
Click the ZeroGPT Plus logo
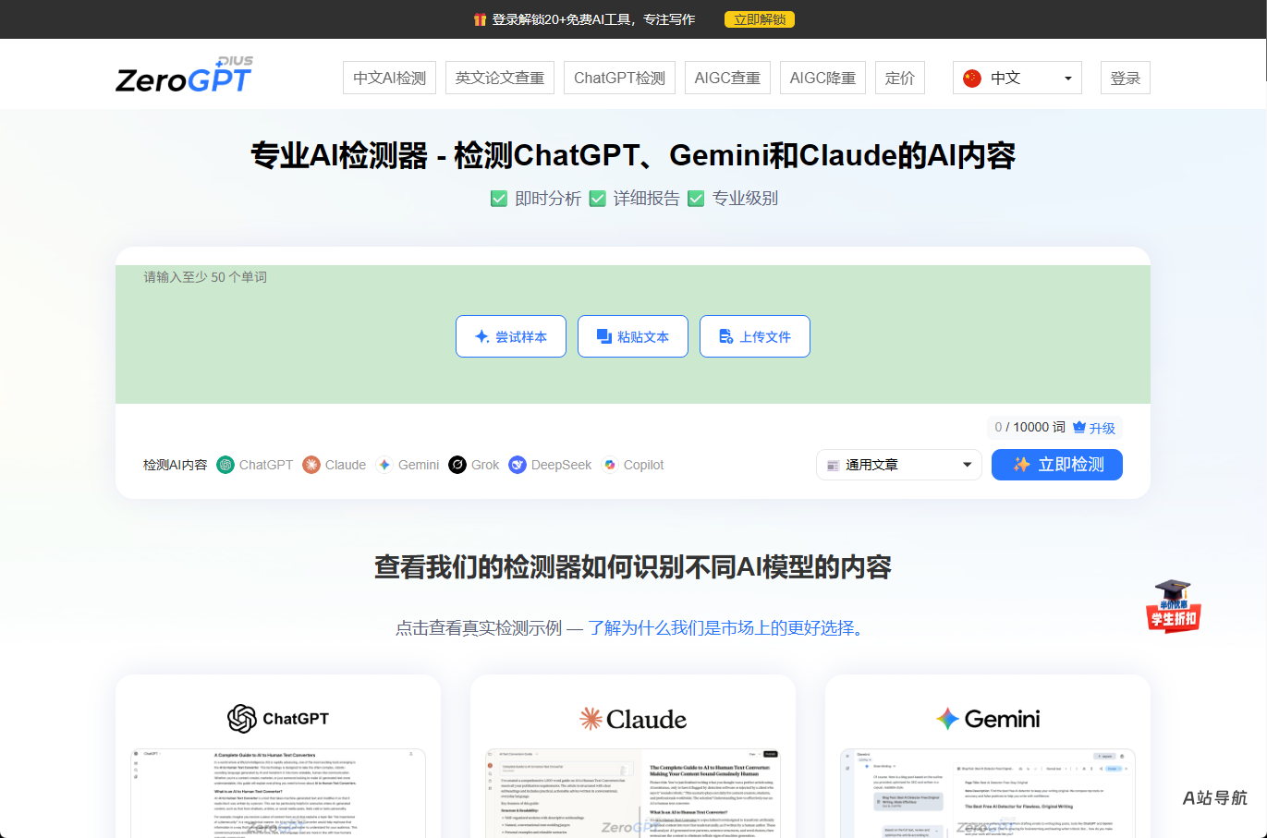(185, 75)
